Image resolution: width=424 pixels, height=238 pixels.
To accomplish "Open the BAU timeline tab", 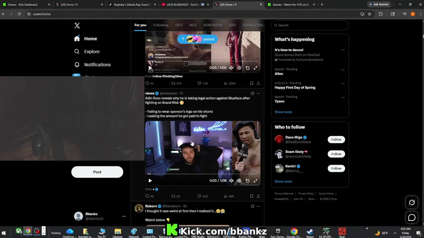I will point(233,25).
